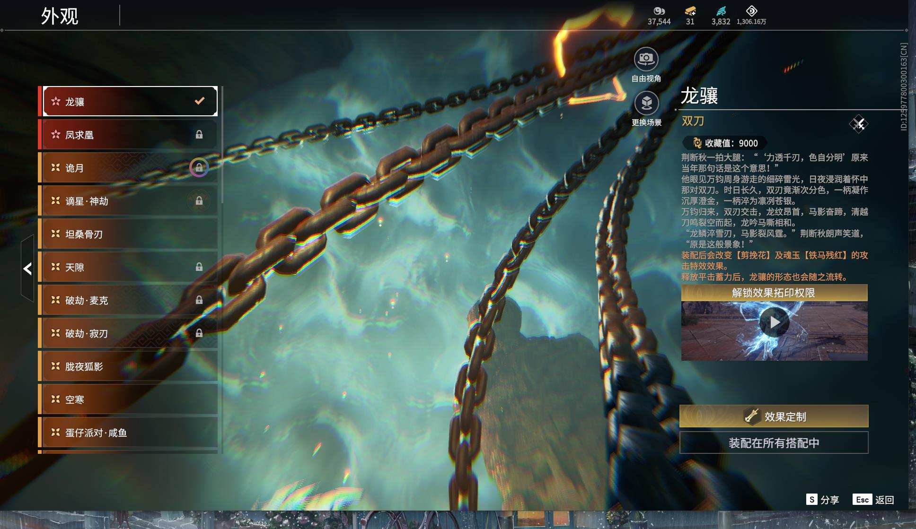
Task: Click the 龙骧 title in details panel
Action: tap(699, 96)
